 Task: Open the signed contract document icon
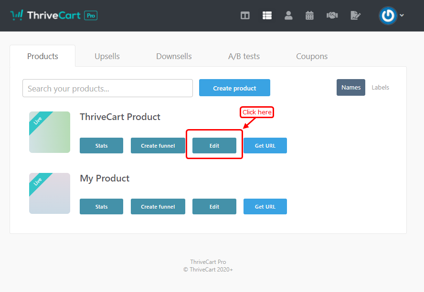coord(355,16)
